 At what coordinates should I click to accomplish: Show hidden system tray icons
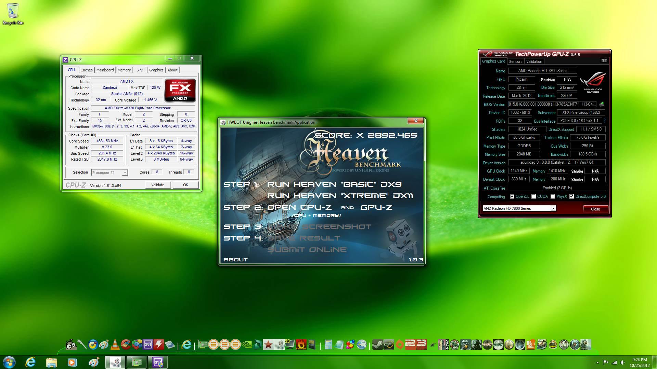pyautogui.click(x=597, y=363)
